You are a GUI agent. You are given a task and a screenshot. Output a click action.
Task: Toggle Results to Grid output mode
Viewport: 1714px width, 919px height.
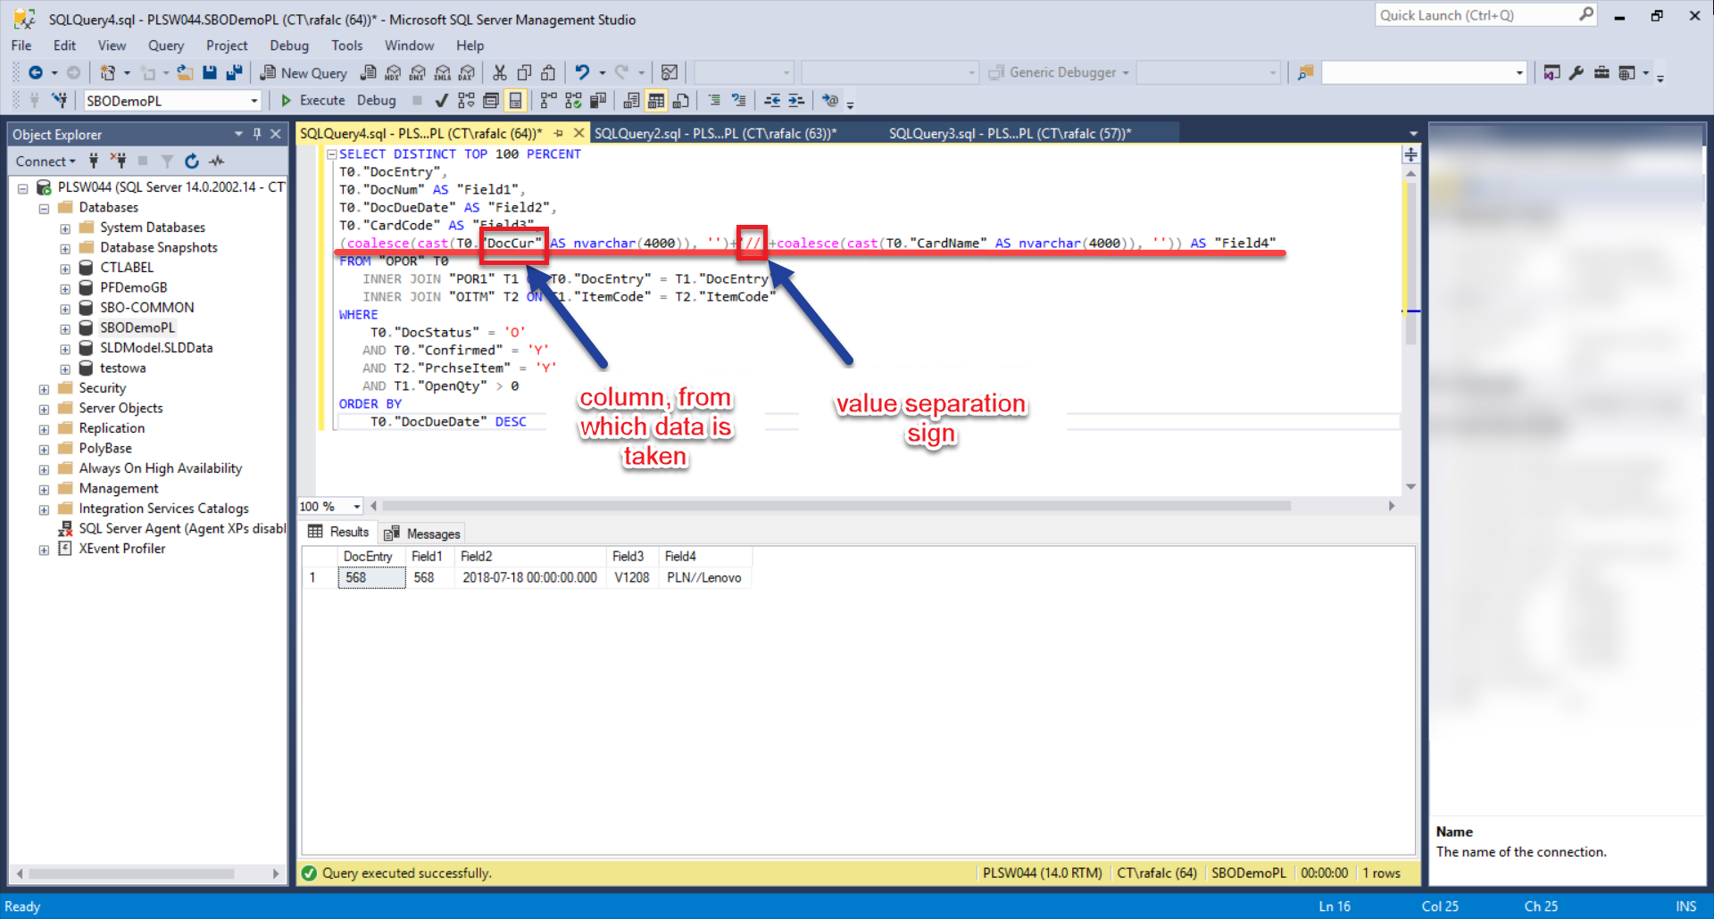656,101
